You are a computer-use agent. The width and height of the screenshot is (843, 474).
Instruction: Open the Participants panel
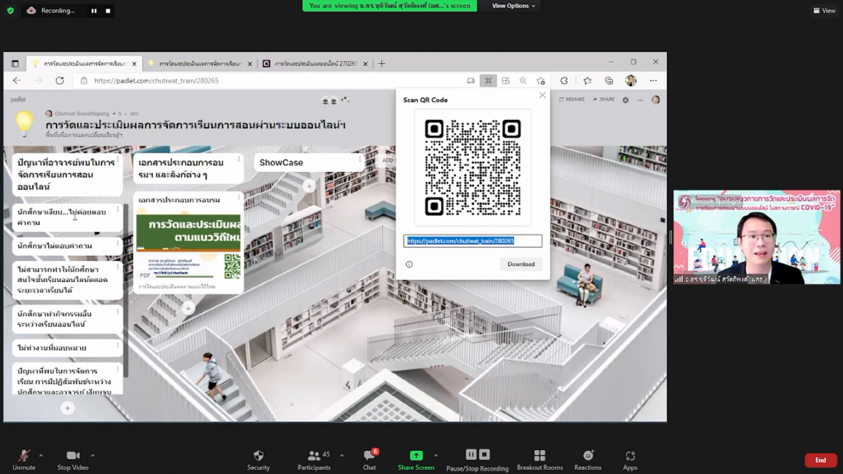314,459
